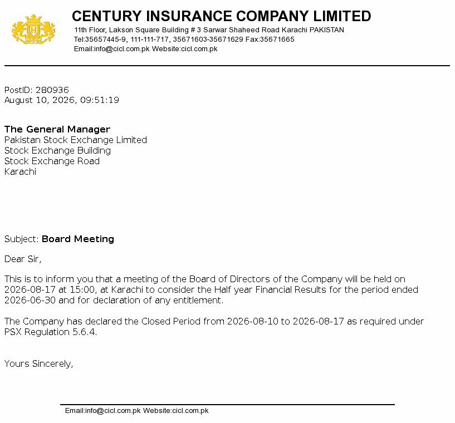The image size is (455, 423).
Task: Select the PostID 280936 text
Action: click(37, 90)
